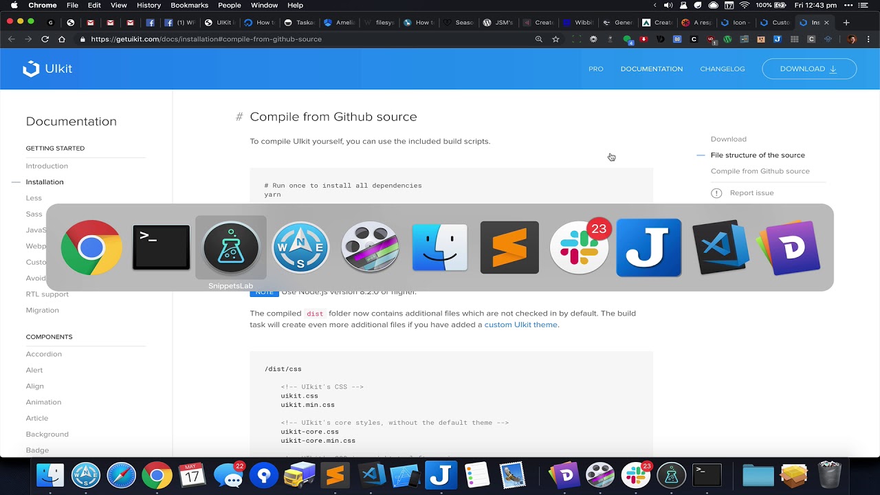
Task: Click the DOWNLOAD button in the UIkit header
Action: pyautogui.click(x=809, y=69)
